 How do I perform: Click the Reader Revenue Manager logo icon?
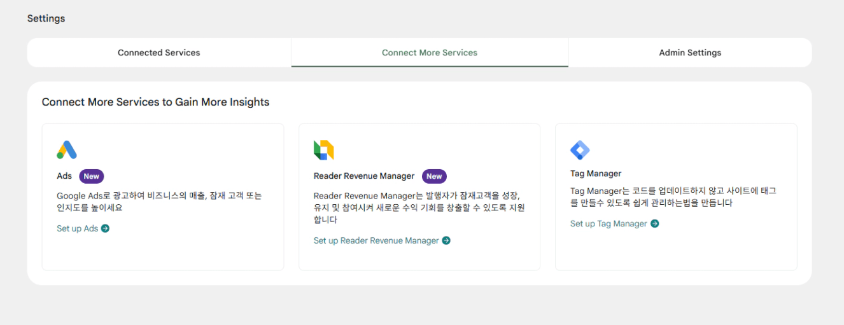tap(324, 150)
